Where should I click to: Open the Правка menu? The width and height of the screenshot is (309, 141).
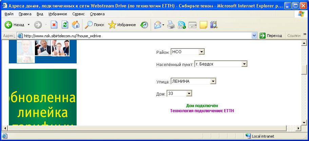point(25,14)
